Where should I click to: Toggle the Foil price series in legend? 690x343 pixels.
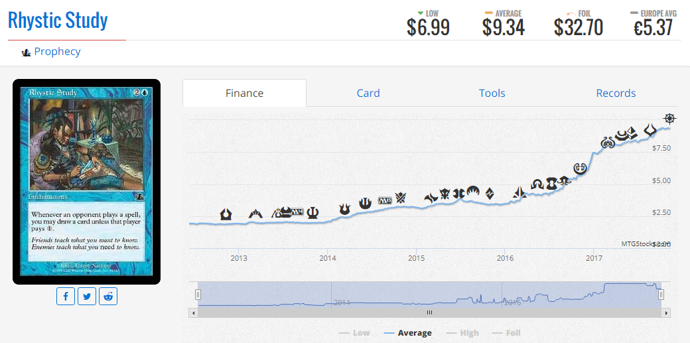click(x=506, y=333)
